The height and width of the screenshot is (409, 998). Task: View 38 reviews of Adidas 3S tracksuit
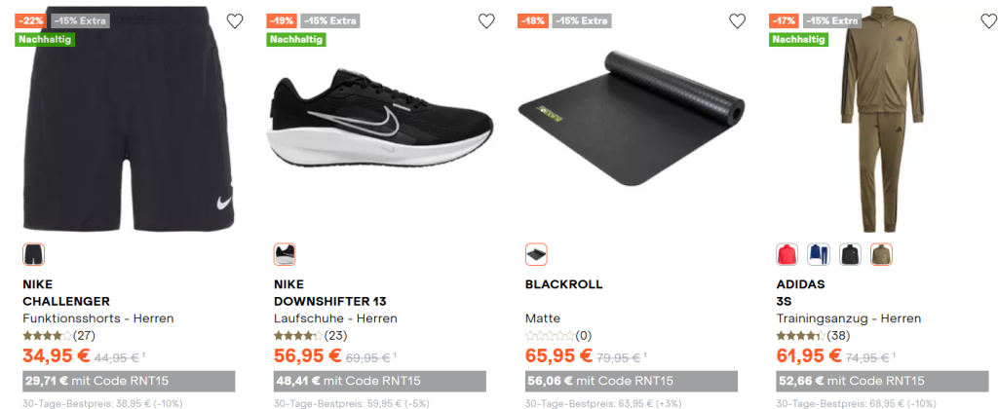(811, 336)
